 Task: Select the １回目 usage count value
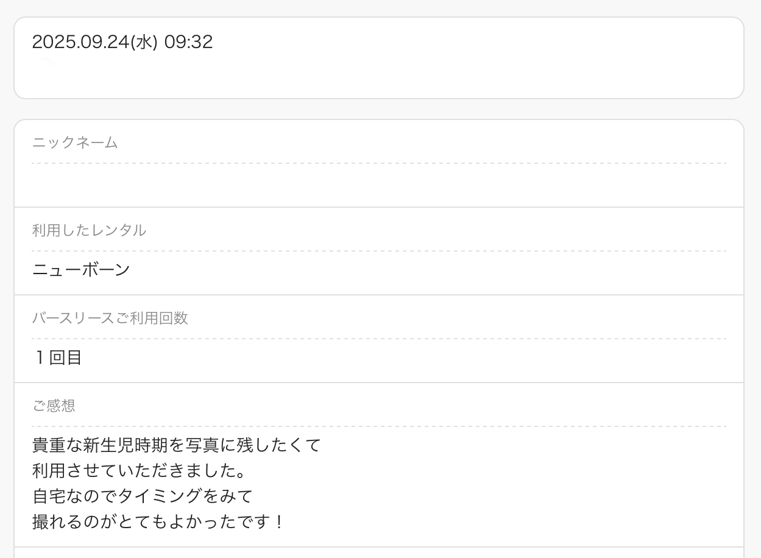[57, 357]
